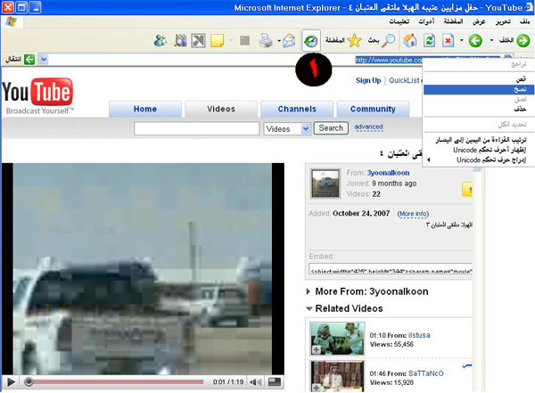The height and width of the screenshot is (393, 535).
Task: Switch to the Community tab
Action: coord(373,109)
